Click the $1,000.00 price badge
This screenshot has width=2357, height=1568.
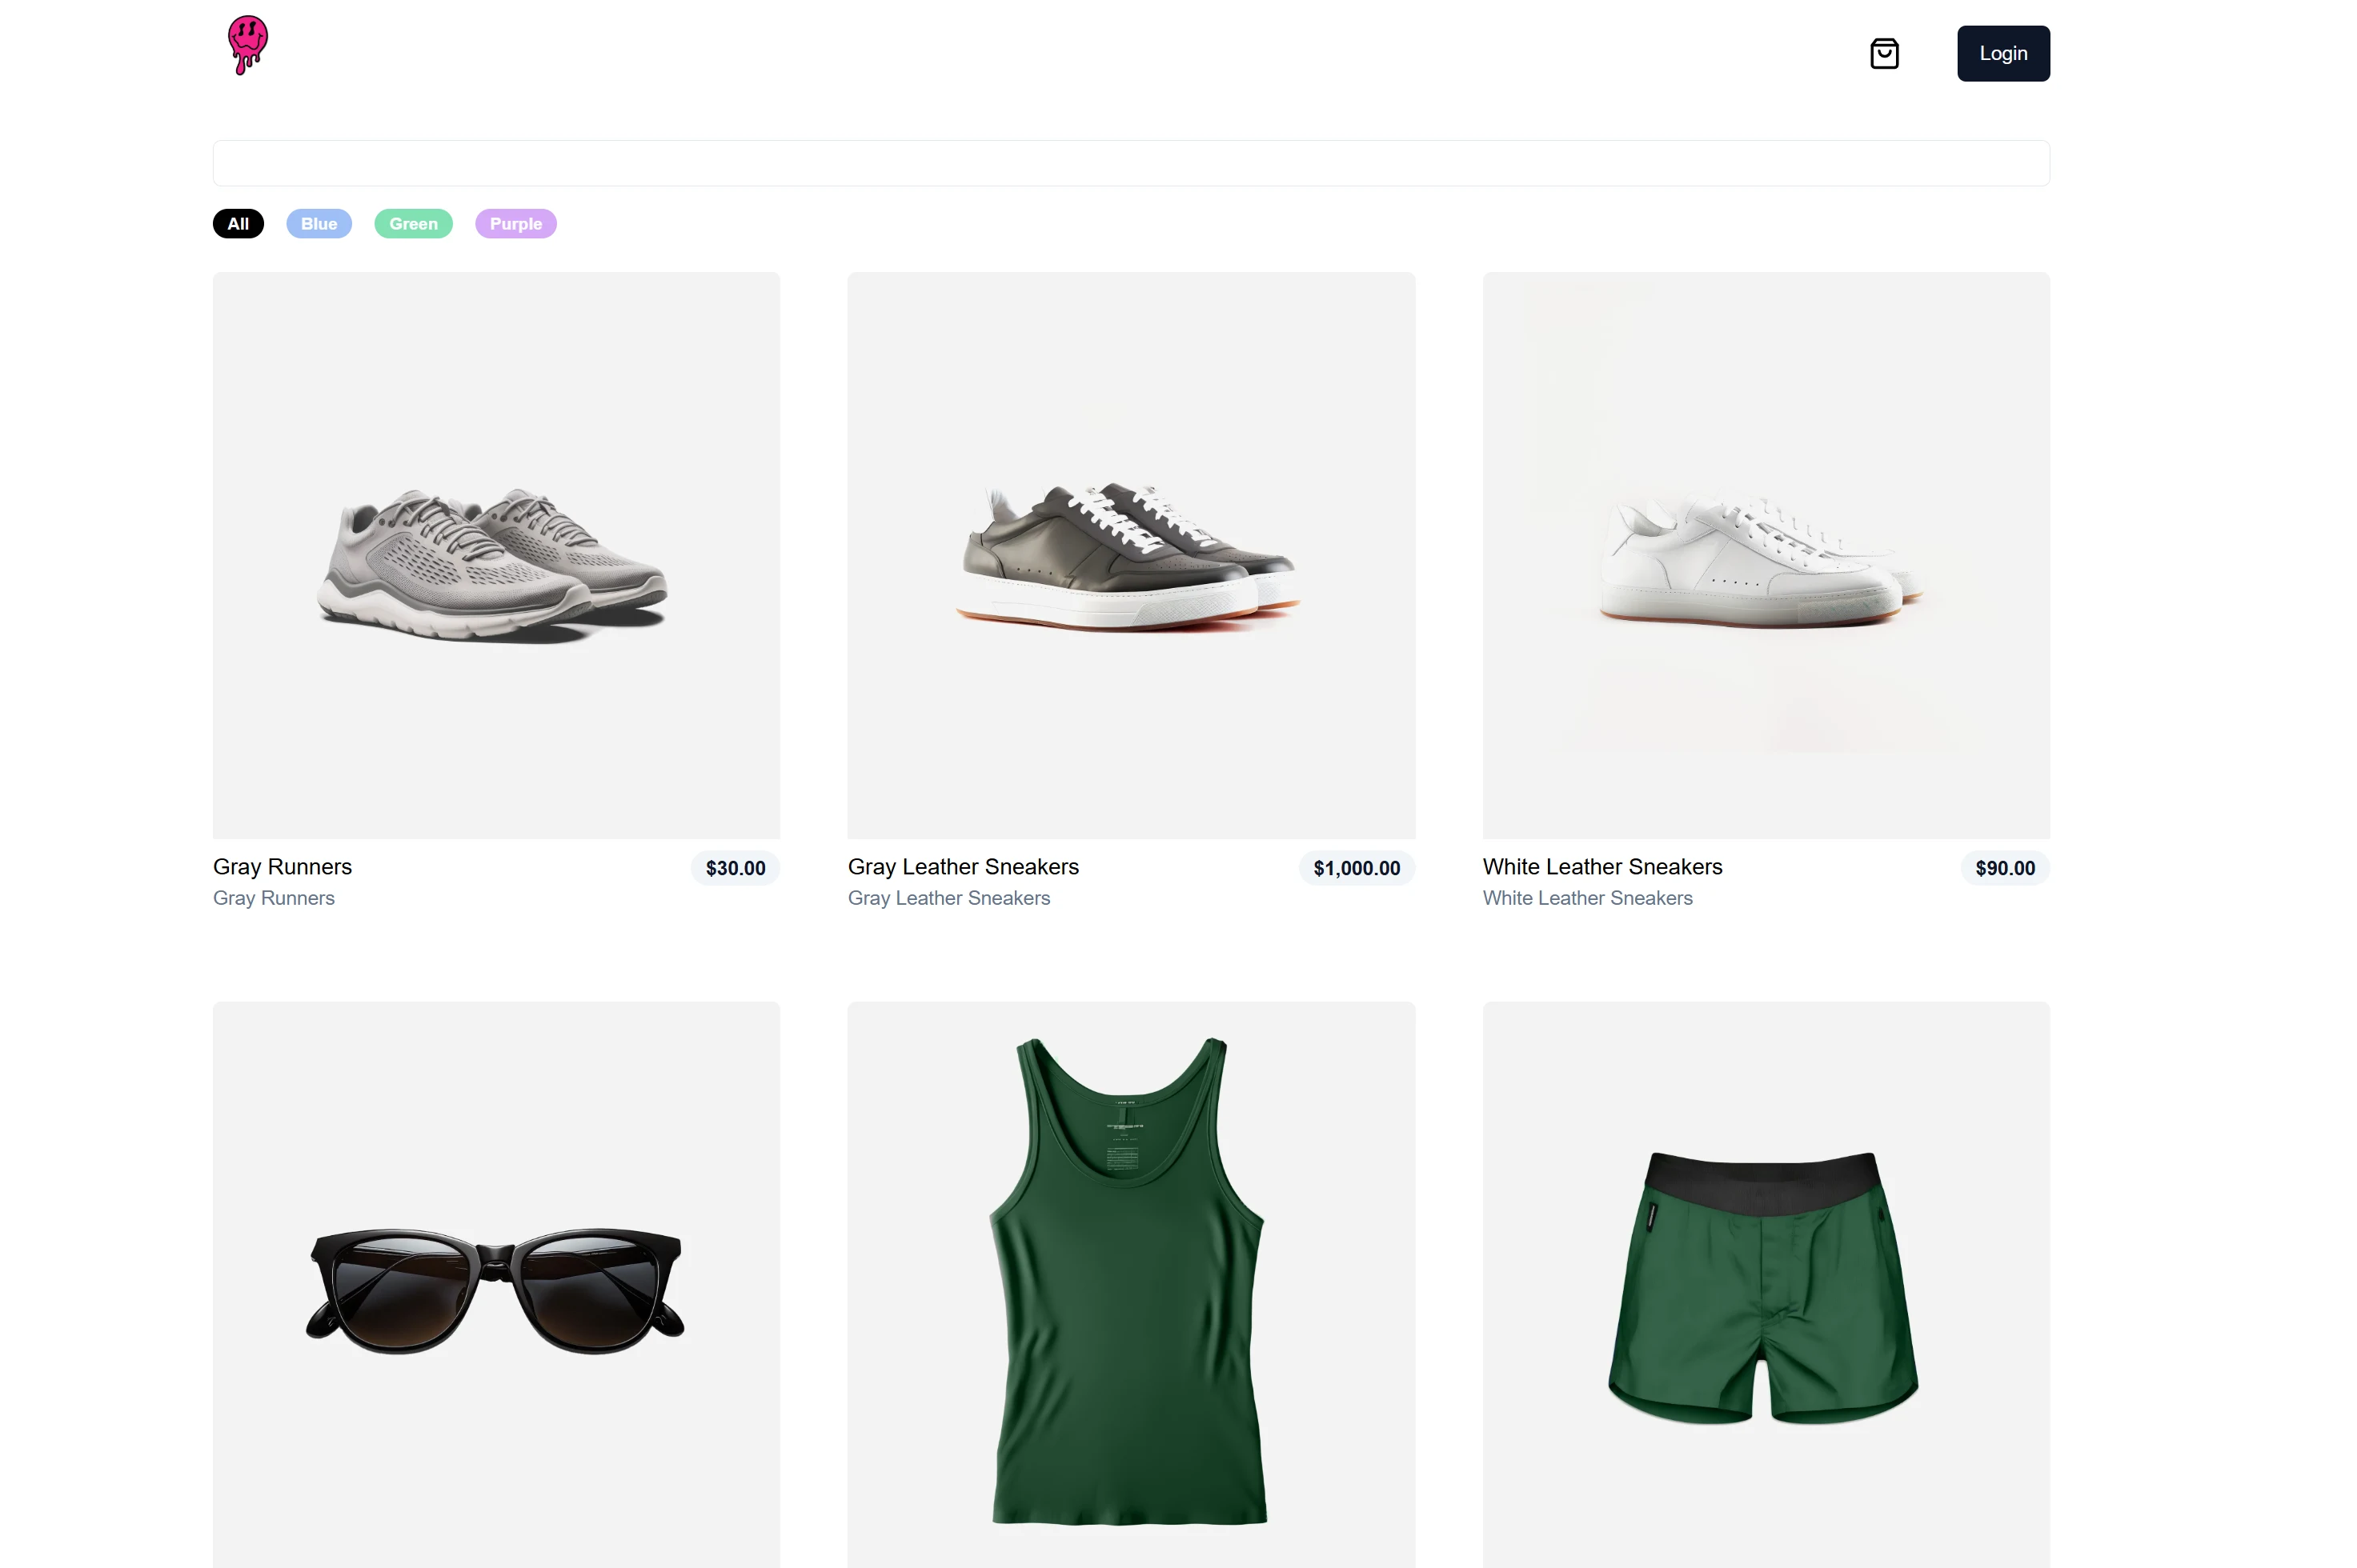click(1357, 868)
